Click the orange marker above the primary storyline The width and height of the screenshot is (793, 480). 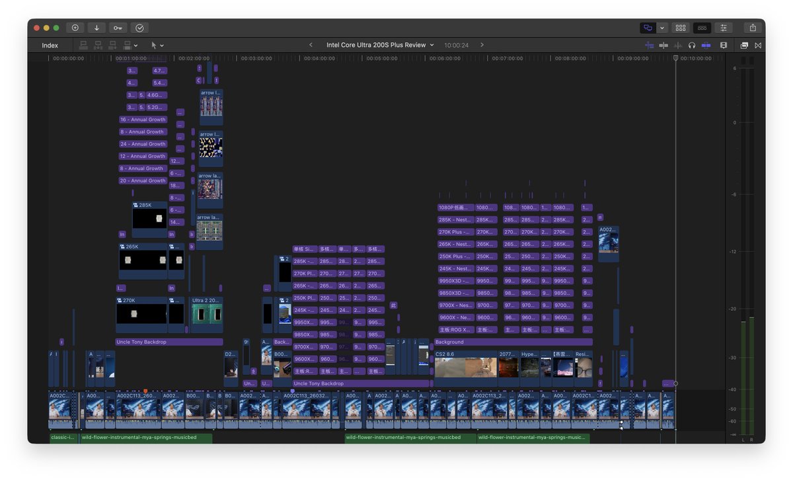click(x=145, y=391)
